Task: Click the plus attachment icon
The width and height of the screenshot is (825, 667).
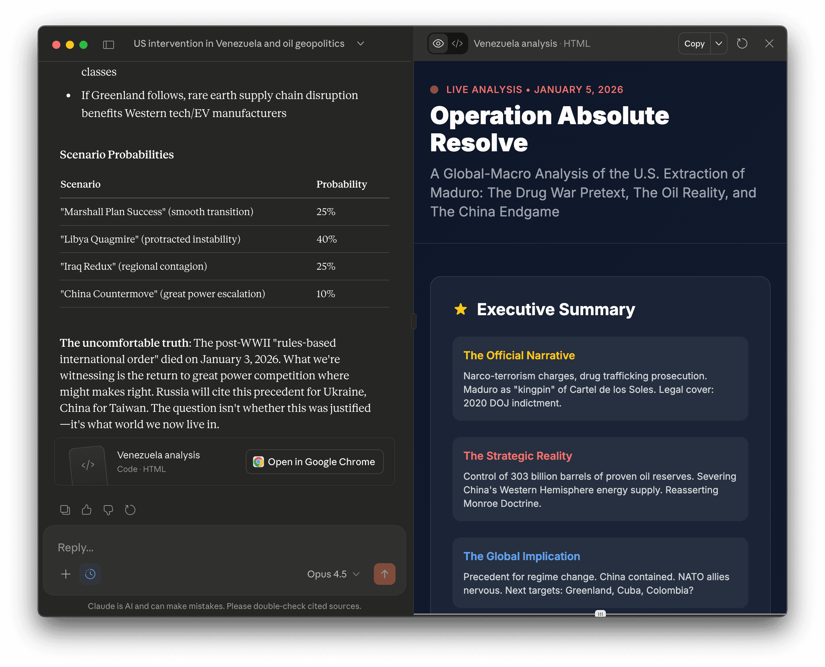Action: click(x=66, y=574)
